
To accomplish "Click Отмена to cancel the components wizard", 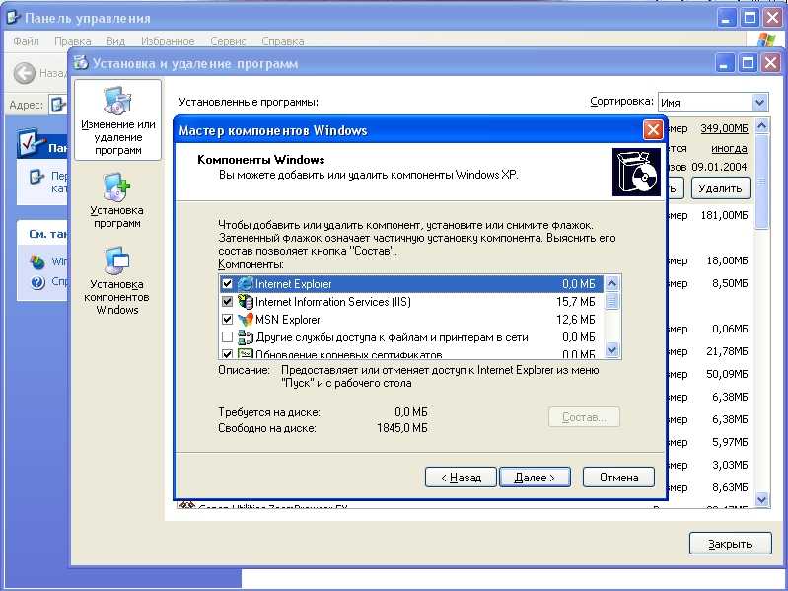I will 618,478.
